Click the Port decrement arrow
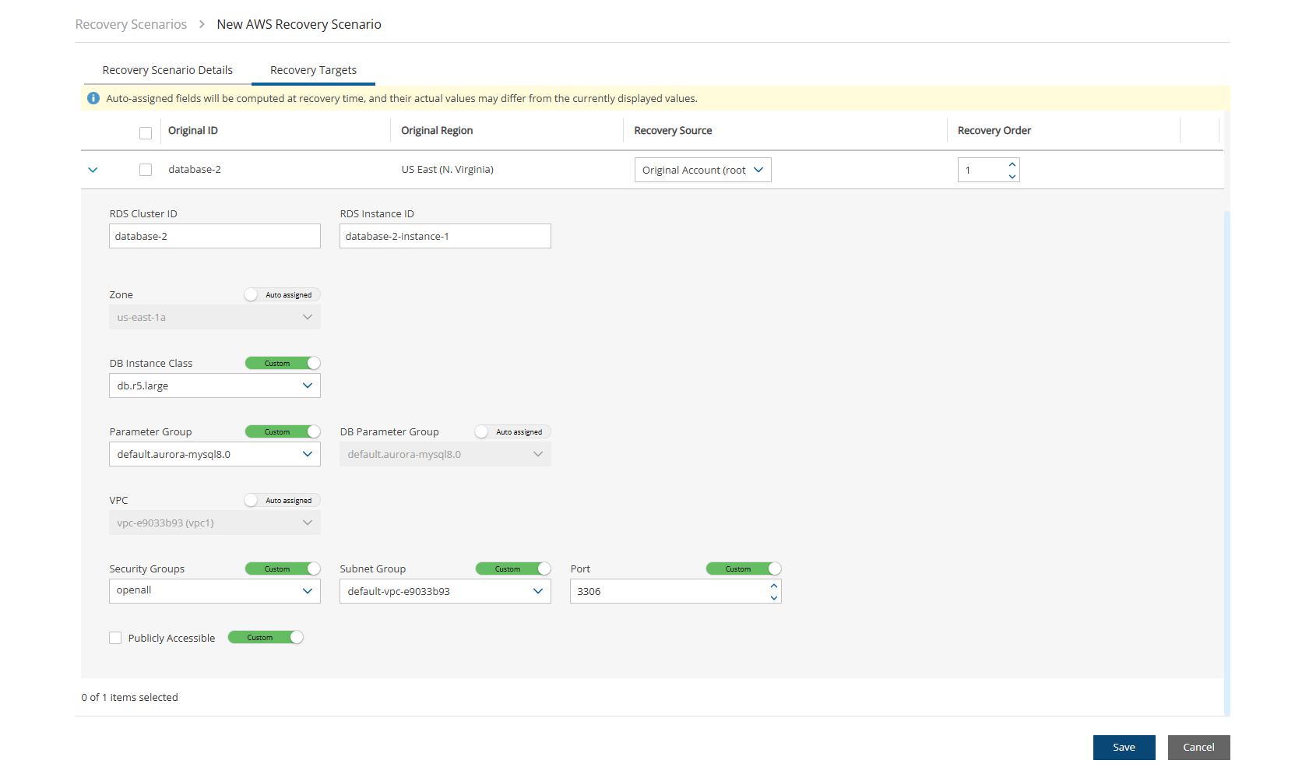The image size is (1302, 778). click(773, 597)
